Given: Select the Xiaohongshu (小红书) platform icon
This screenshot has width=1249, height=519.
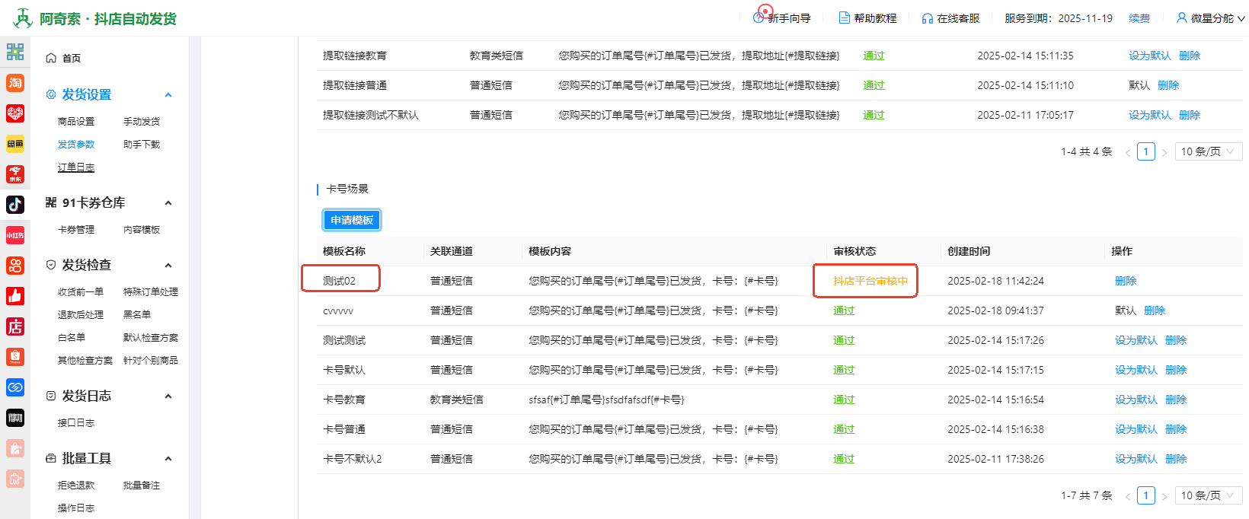Looking at the screenshot, I should pyautogui.click(x=15, y=235).
